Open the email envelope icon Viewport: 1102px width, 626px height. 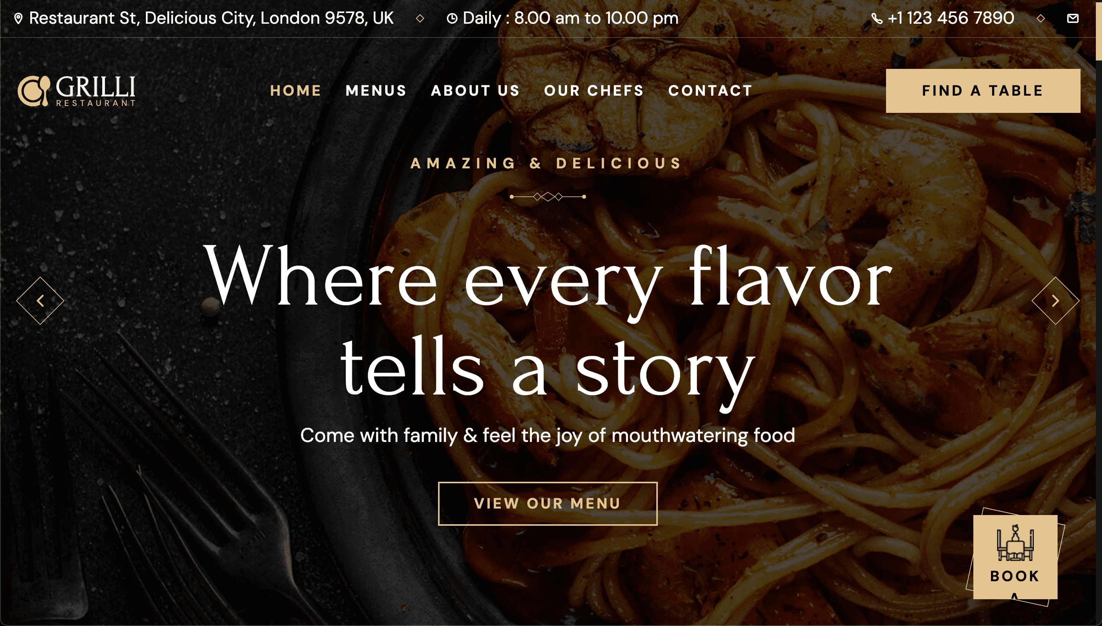coord(1073,18)
